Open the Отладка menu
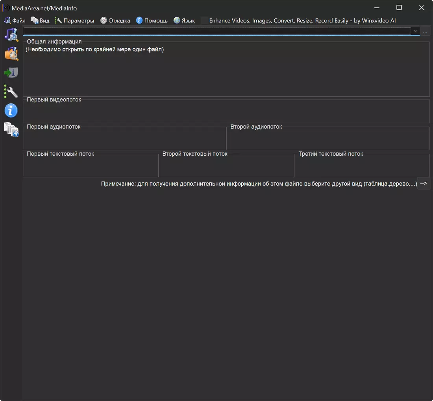 pos(115,21)
